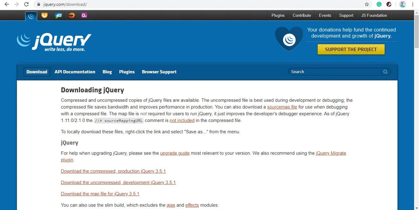
Task: Go to the Blog nav item
Action: (107, 72)
